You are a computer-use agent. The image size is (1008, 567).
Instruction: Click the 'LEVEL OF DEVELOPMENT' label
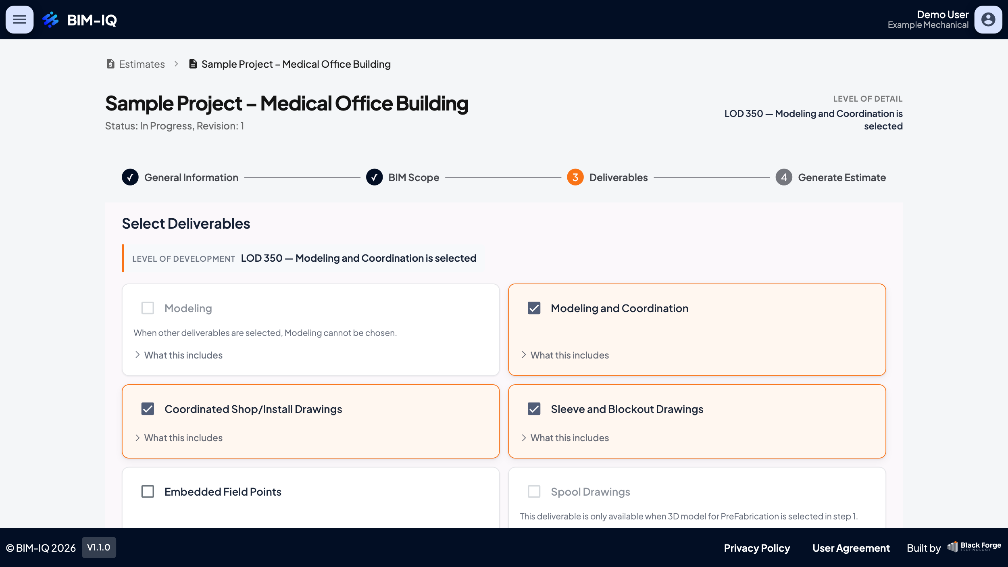tap(183, 259)
